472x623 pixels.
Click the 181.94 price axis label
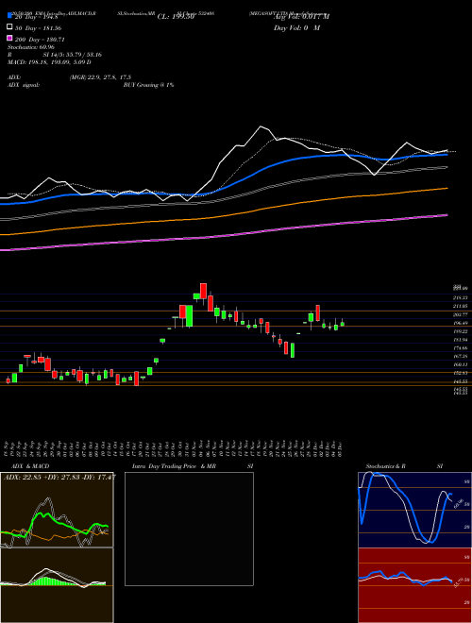click(460, 340)
